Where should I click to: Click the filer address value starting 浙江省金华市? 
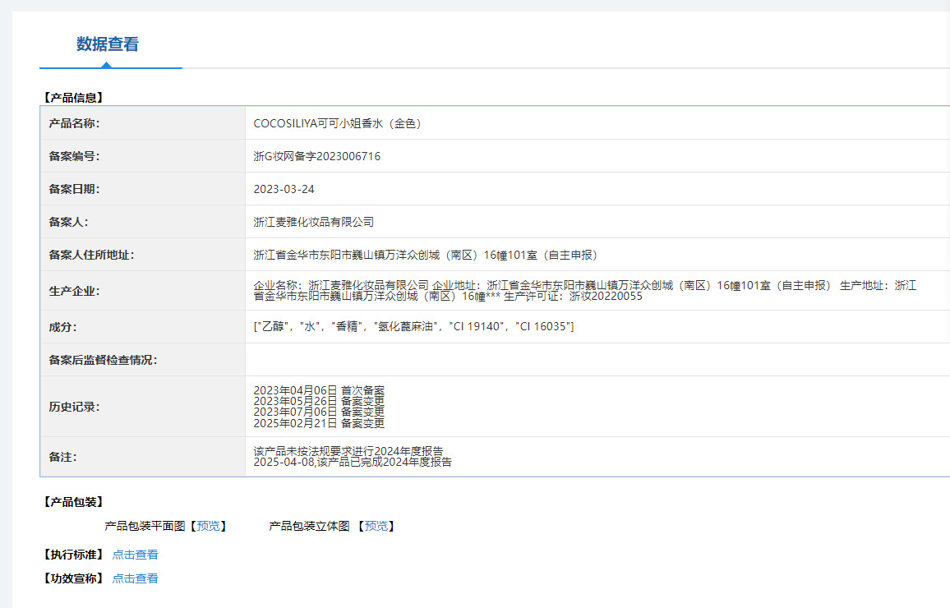pos(426,255)
